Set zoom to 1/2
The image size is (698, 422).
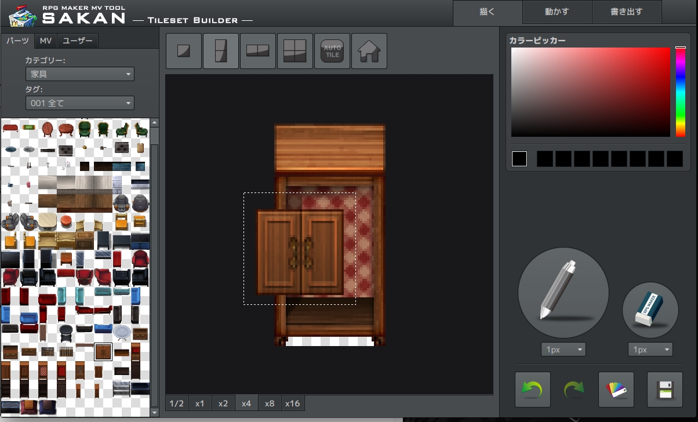coord(177,403)
